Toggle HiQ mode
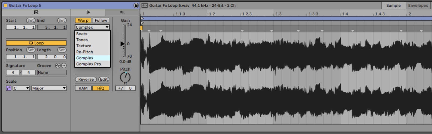Image resolution: width=432 pixels, height=134 pixels. pyautogui.click(x=101, y=88)
